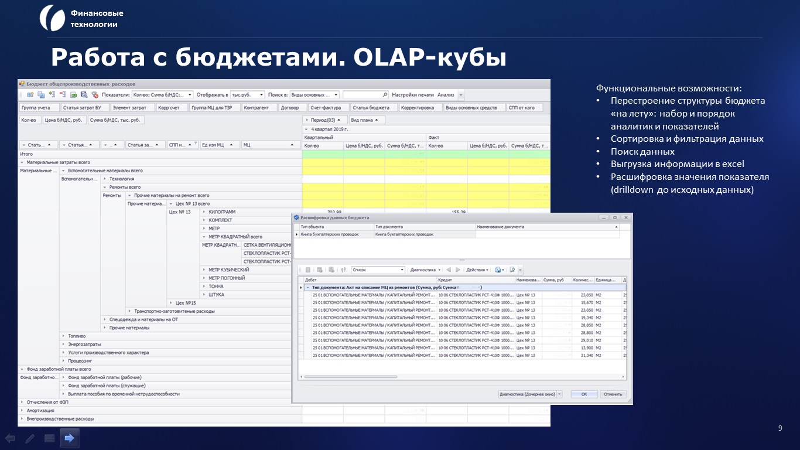
Task: Click the Вид плана column field header
Action: (x=367, y=120)
